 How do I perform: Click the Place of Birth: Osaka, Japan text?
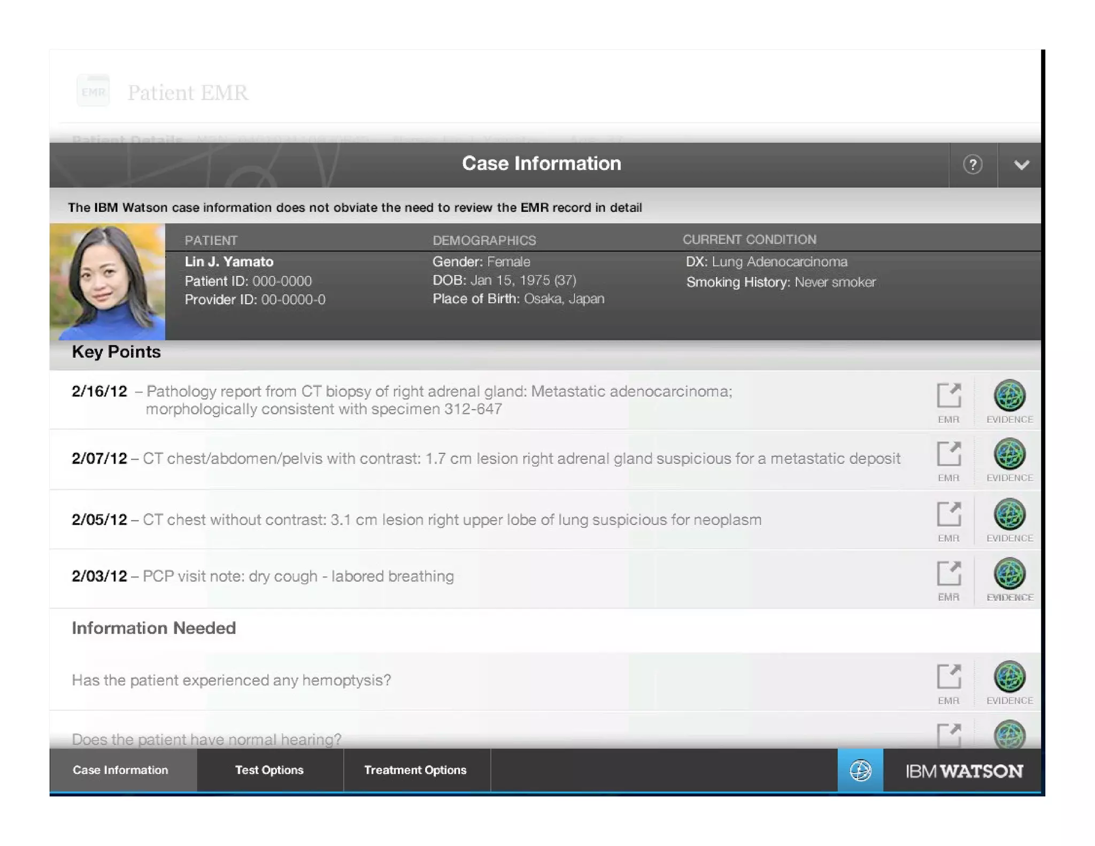click(x=518, y=299)
